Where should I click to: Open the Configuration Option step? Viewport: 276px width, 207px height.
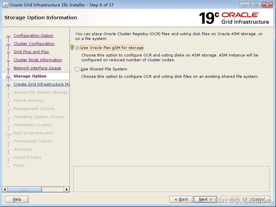pyautogui.click(x=33, y=36)
